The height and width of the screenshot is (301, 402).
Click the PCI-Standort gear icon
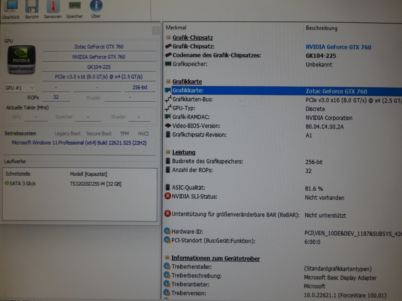pos(167,240)
